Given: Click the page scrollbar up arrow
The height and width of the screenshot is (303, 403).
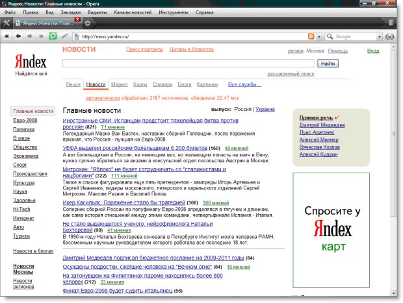Looking at the screenshot, I should coord(393,47).
